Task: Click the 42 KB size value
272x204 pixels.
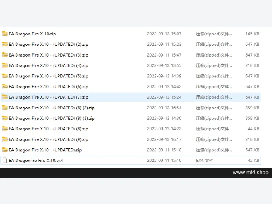Action: (254, 161)
